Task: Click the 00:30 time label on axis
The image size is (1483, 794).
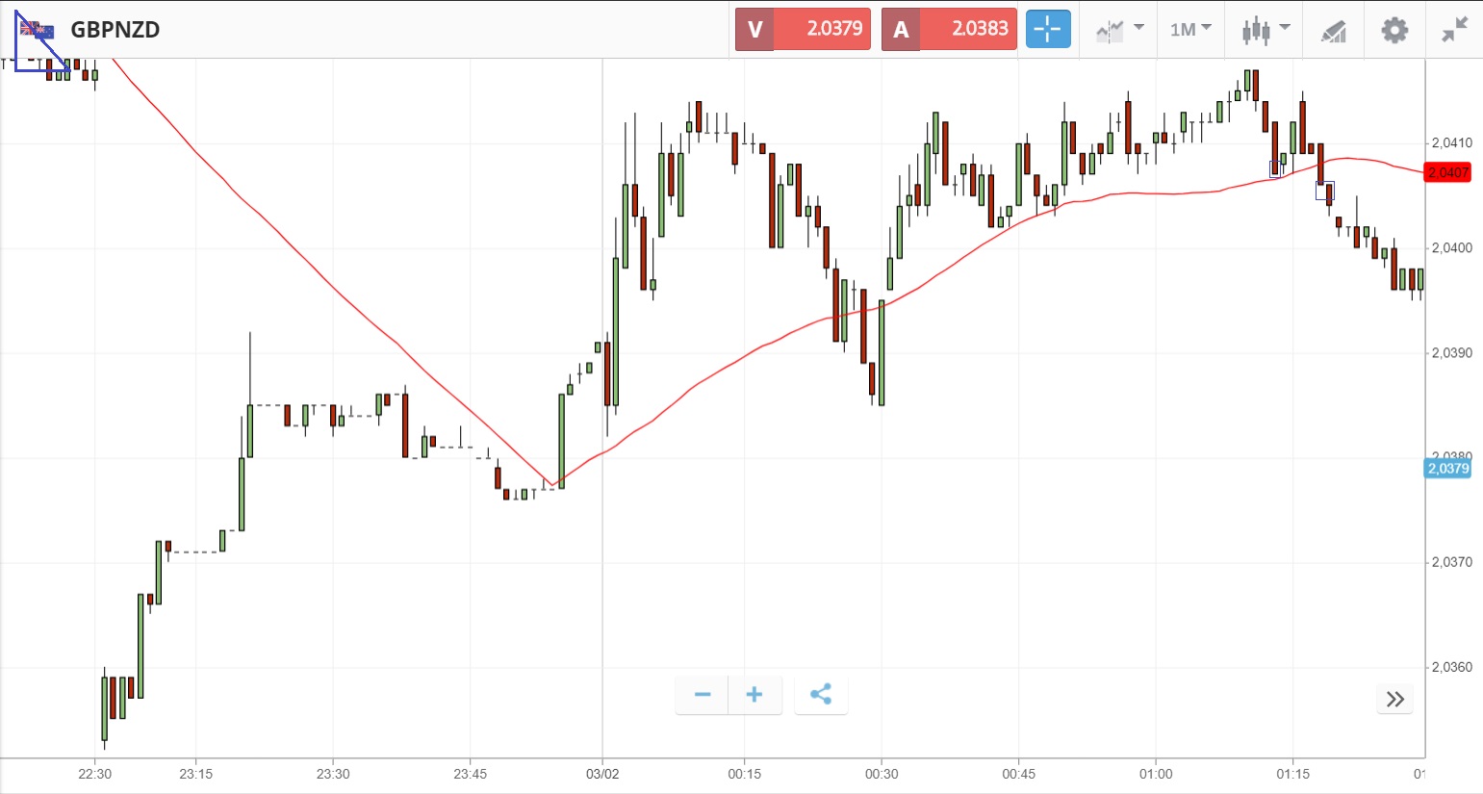Action: [882, 774]
